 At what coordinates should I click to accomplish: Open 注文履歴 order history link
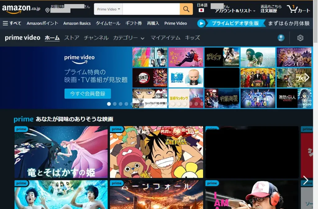[x=269, y=11]
